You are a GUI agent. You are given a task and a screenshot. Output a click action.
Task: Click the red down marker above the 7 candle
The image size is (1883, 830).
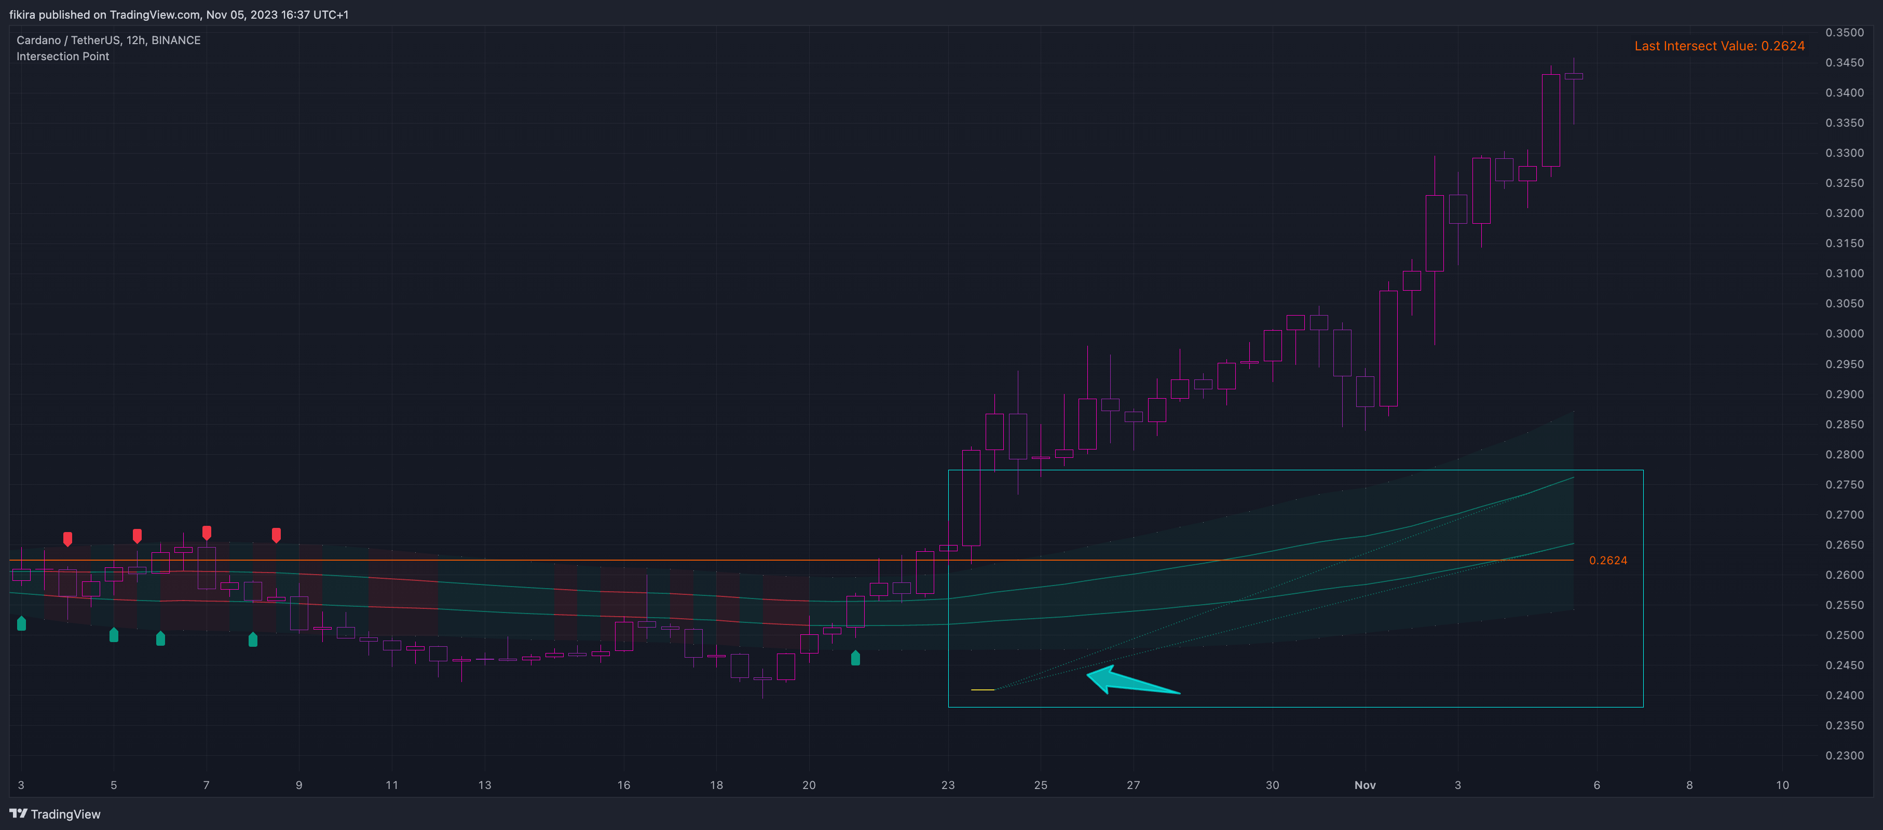tap(207, 533)
